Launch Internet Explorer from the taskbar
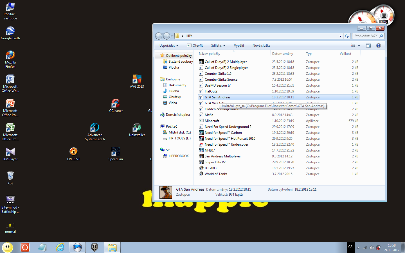 tap(60, 247)
